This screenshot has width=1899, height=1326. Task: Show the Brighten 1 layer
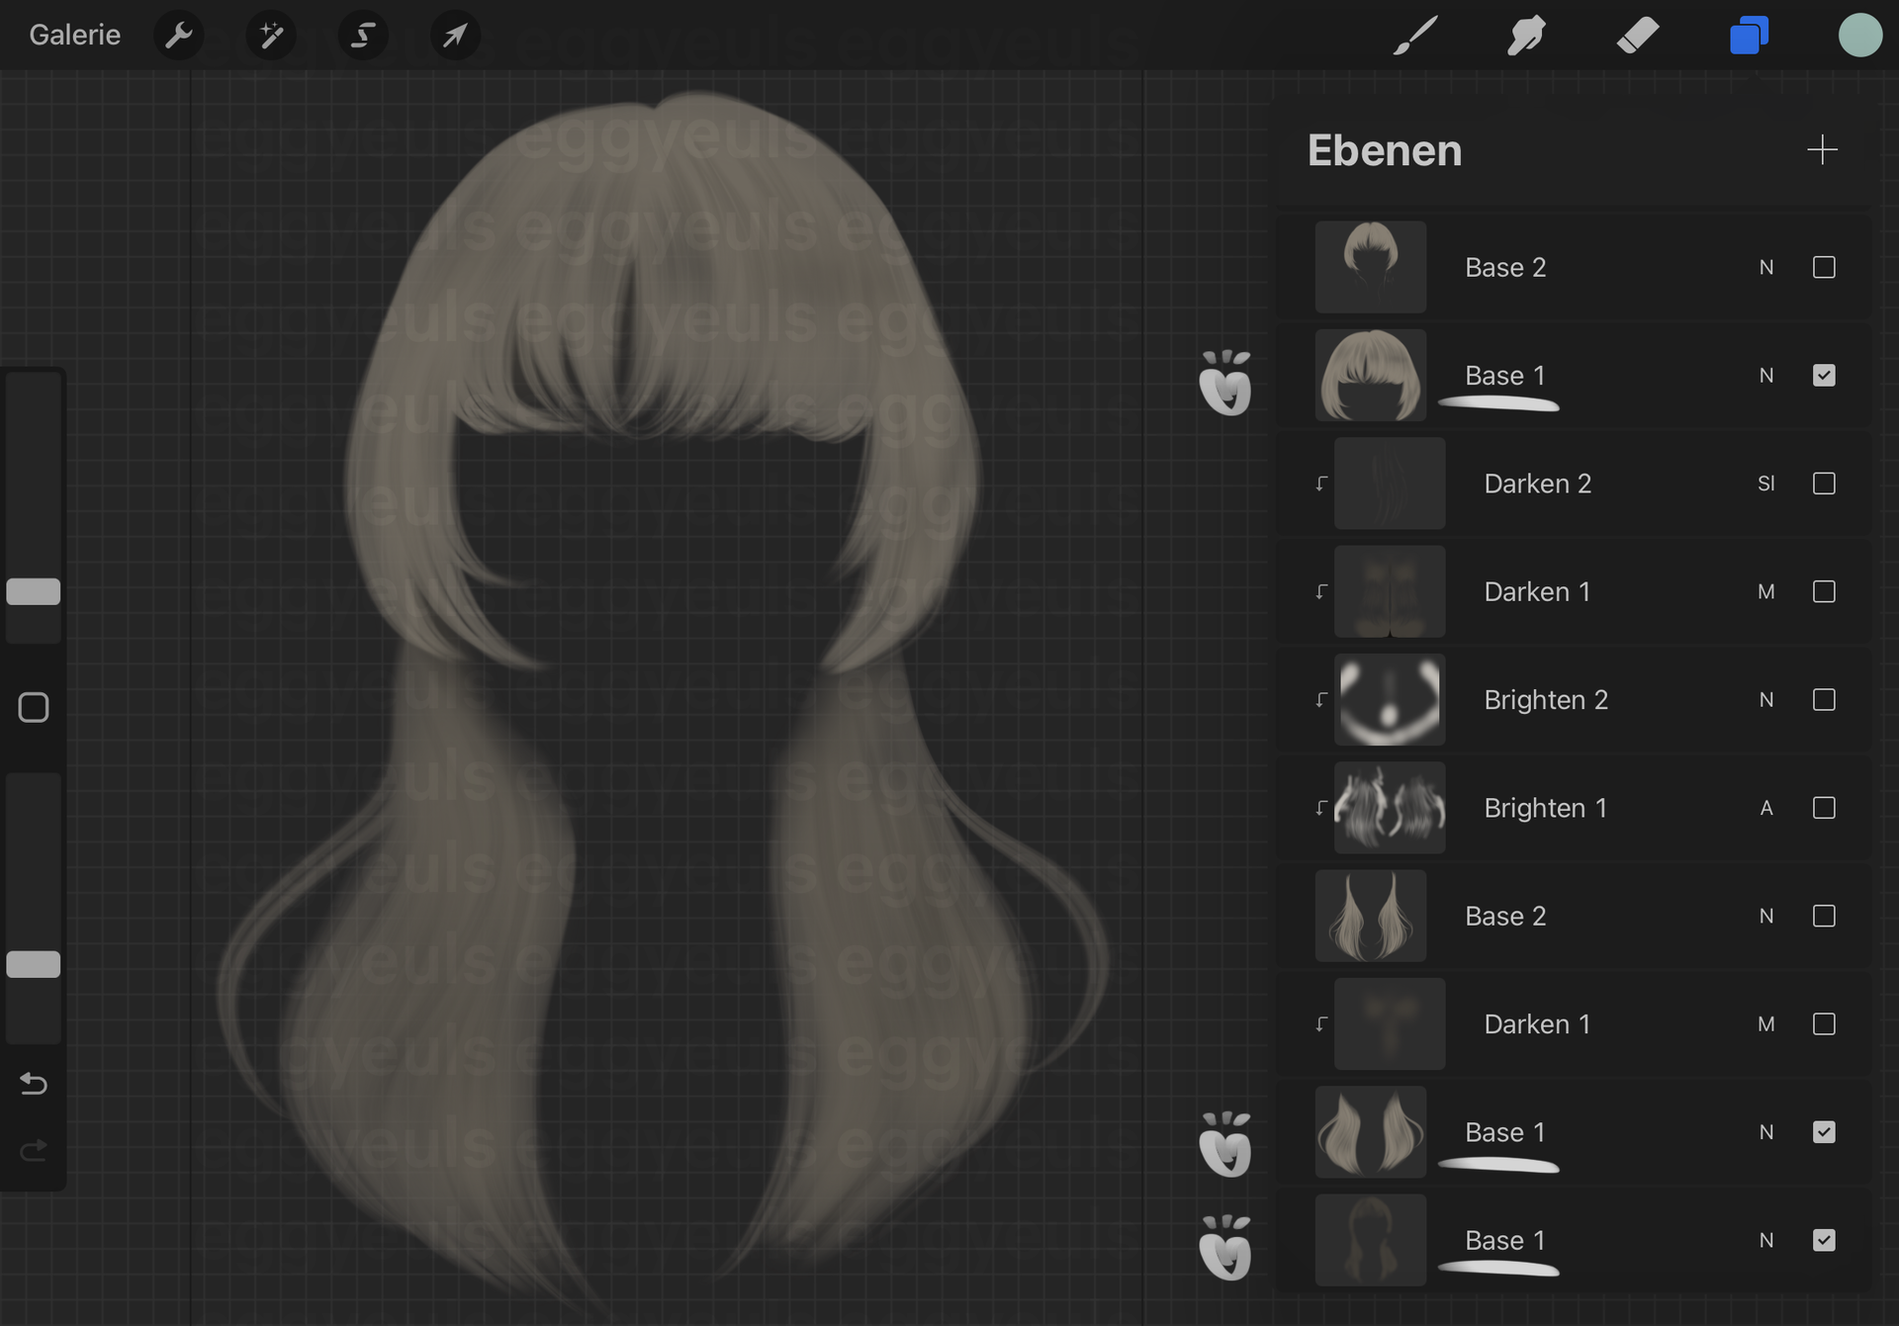(1824, 808)
